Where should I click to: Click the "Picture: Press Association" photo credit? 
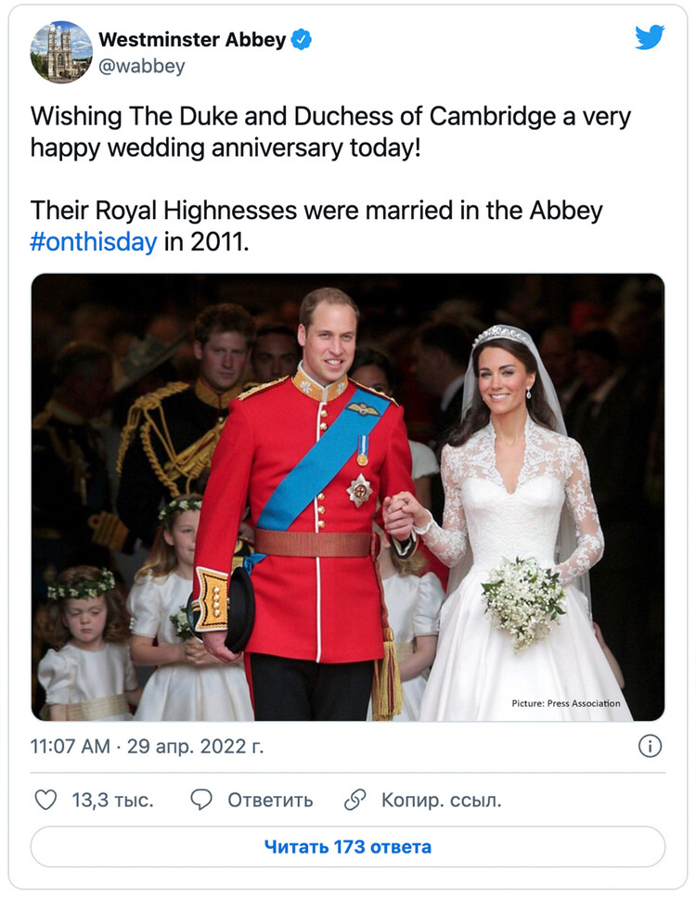pos(565,703)
